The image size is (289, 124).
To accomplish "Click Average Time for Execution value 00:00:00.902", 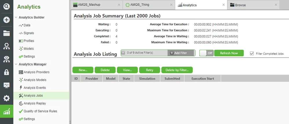I will pyautogui.click(x=216, y=25).
